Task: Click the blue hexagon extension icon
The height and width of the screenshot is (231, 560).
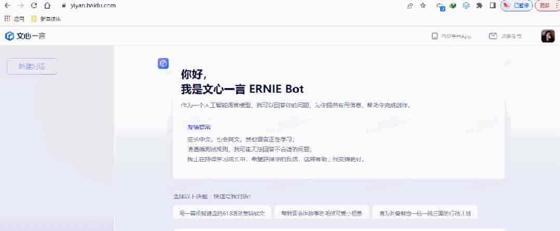Action: [x=467, y=6]
